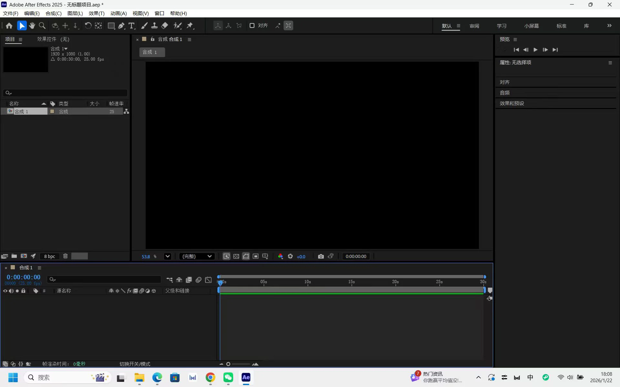Enable the 对齐 snapping checkbox
The height and width of the screenshot is (387, 620).
pyautogui.click(x=252, y=25)
